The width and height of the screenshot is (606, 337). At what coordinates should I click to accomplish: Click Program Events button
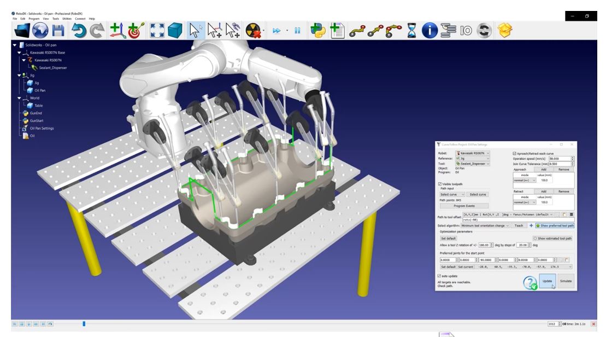[464, 206]
